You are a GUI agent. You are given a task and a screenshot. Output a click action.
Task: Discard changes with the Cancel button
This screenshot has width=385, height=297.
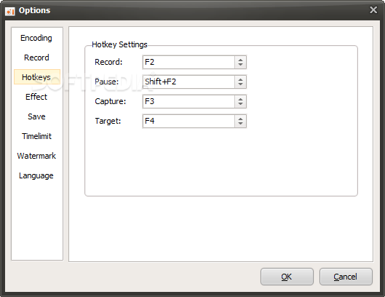coord(346,277)
